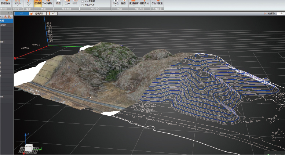
Task: Toggle the データ領域 data area button
Action: point(47,3)
